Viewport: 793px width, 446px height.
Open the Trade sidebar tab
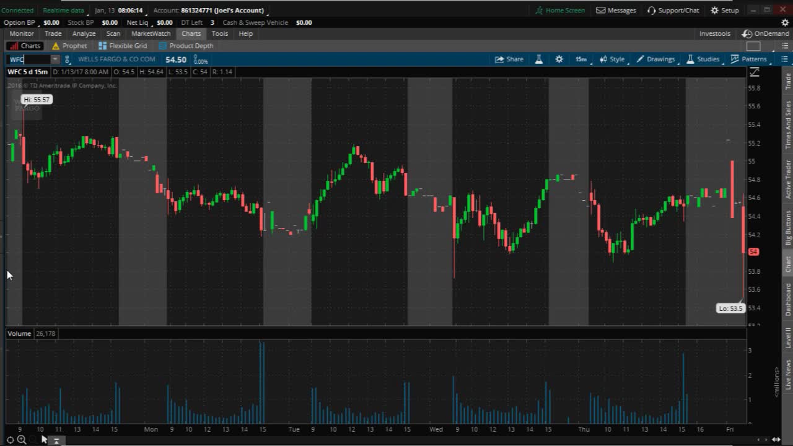788,81
